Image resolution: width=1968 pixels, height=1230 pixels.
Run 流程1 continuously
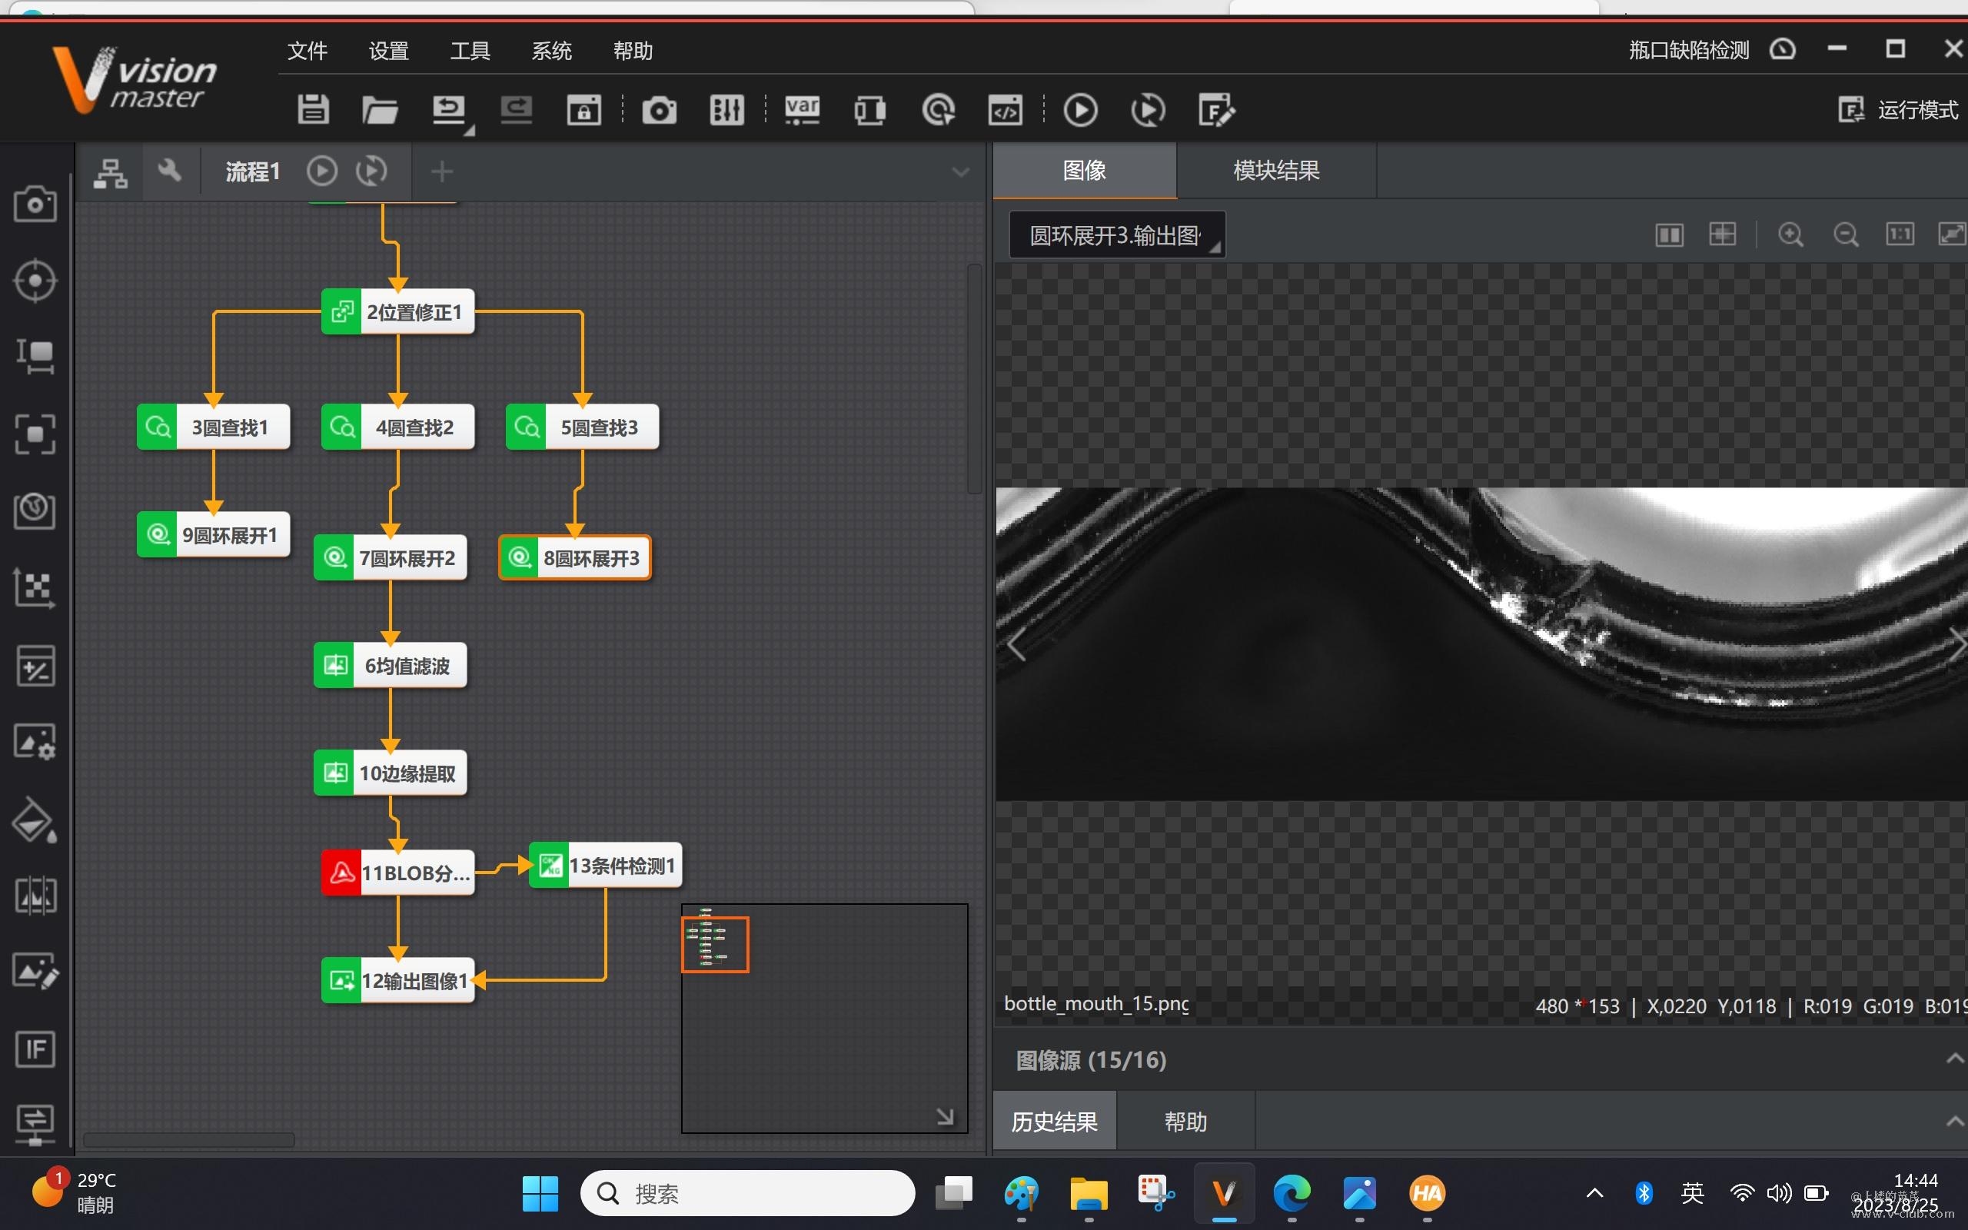click(371, 171)
